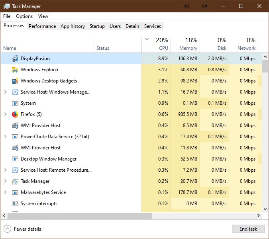Viewport: 269px width, 239px height.
Task: Expand the Malwarebytes Service group
Action: tap(5, 192)
